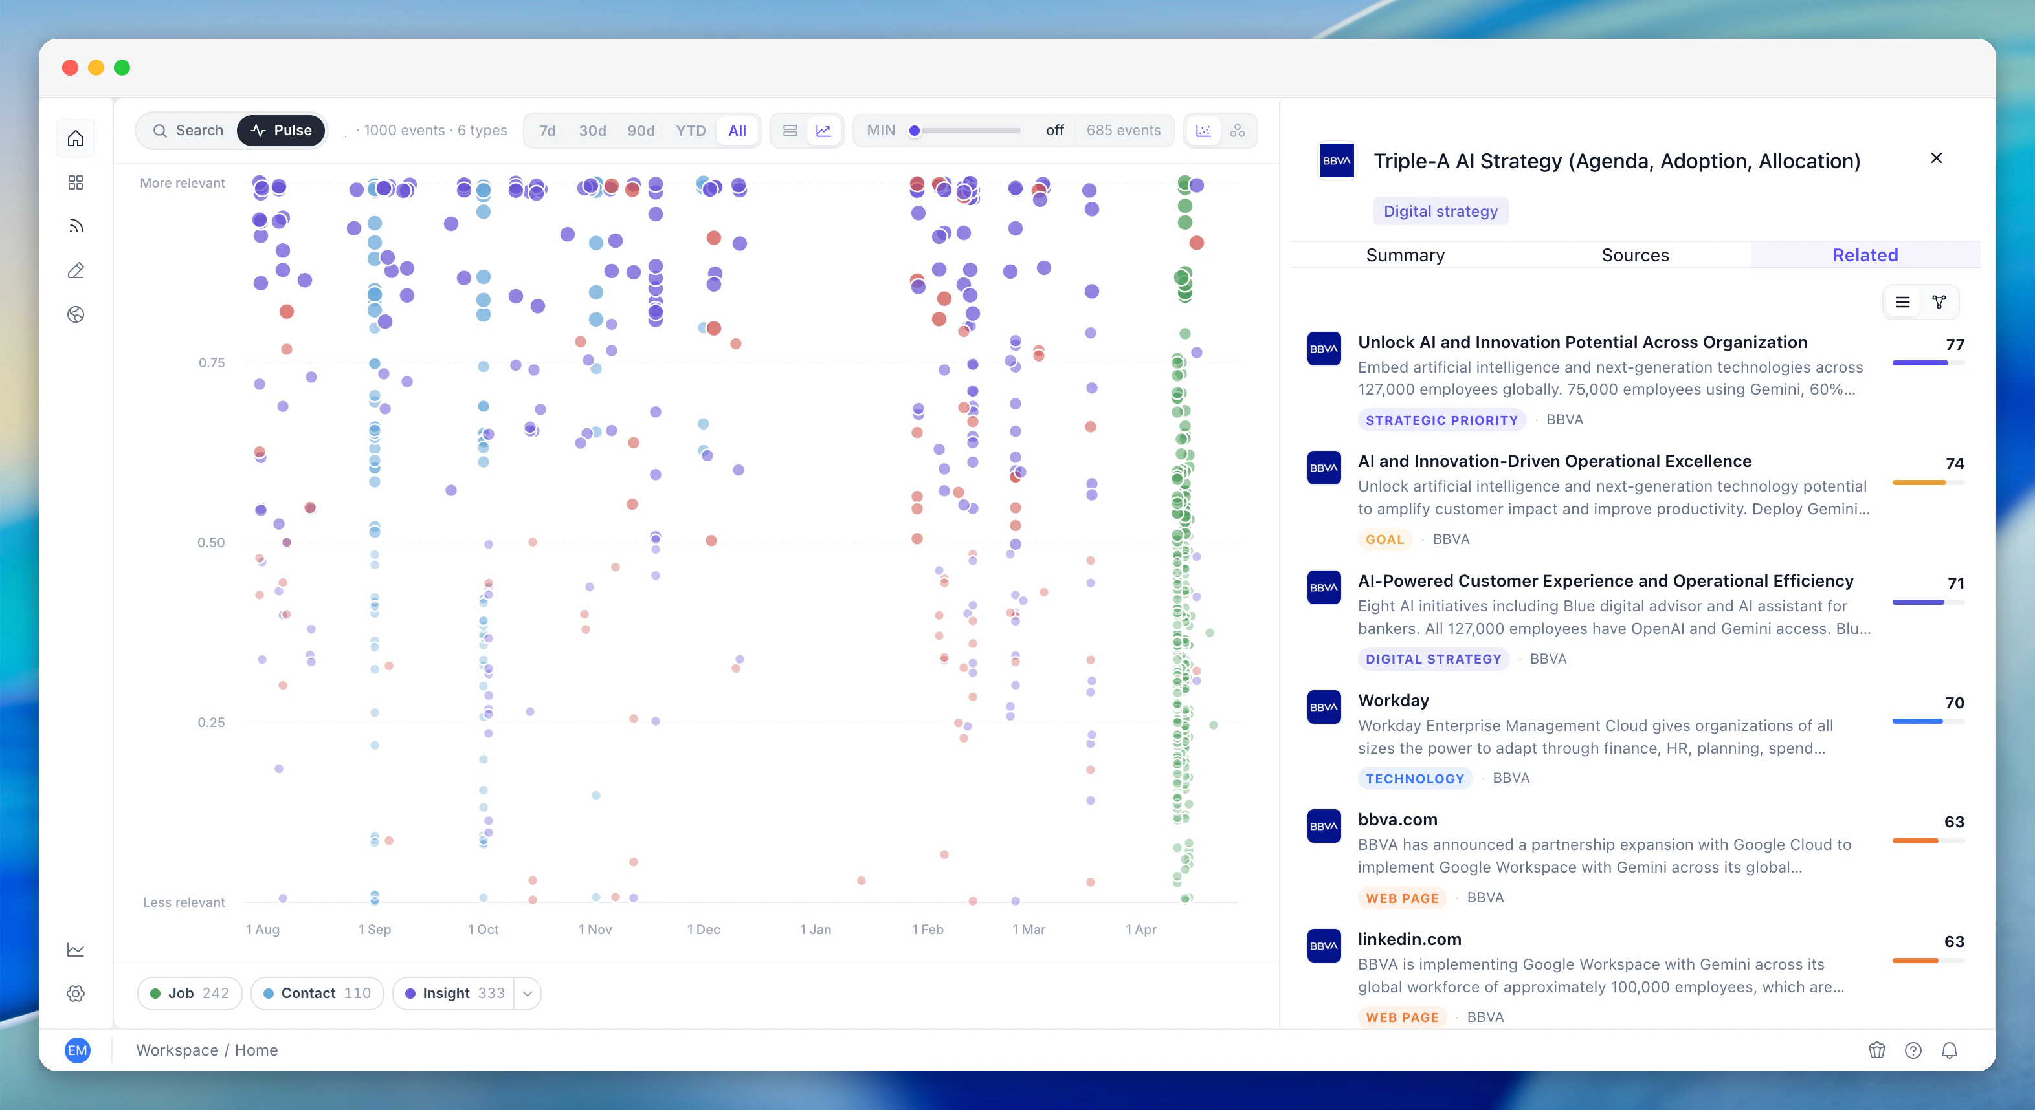Select the 7d time range
2035x1110 pixels.
pyautogui.click(x=548, y=130)
